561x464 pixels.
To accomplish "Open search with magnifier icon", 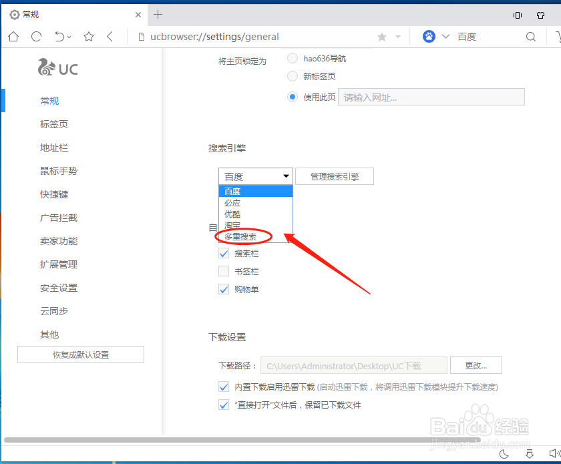I will 530,36.
